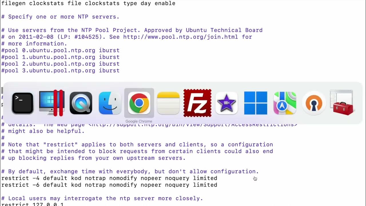Switch to the Maps app
The width and height of the screenshot is (366, 206).
285,103
